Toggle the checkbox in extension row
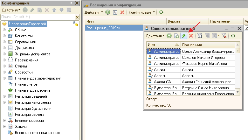 tap(246, 28)
